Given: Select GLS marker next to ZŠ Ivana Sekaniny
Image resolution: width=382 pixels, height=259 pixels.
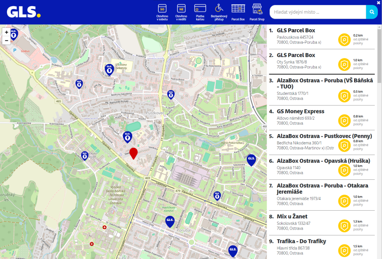Looking at the screenshot, I should 109,70.
